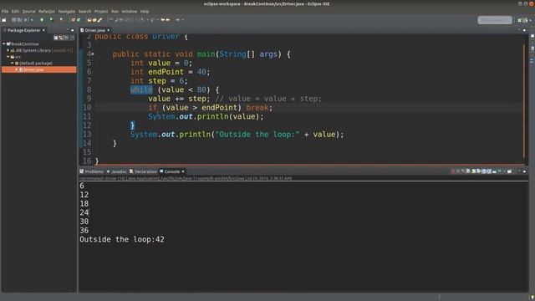Screen dimensions: 535x301
Task: Minimize the Package Explorer view
Action: tap(67, 30)
